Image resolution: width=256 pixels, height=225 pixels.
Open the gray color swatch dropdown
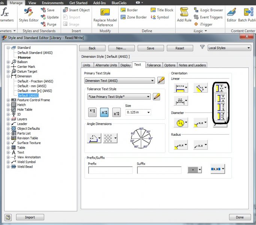[194, 170]
